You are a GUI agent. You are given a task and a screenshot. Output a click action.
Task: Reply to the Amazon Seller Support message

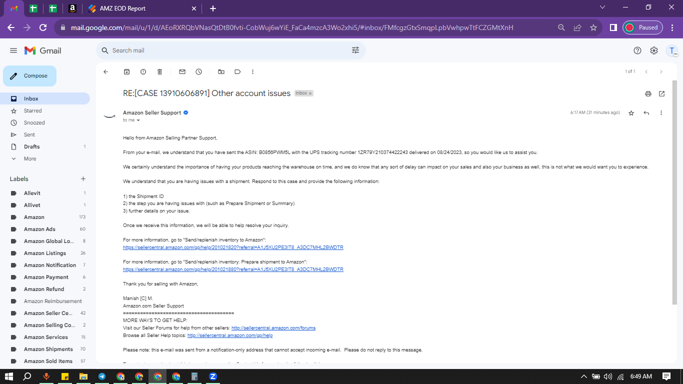646,113
